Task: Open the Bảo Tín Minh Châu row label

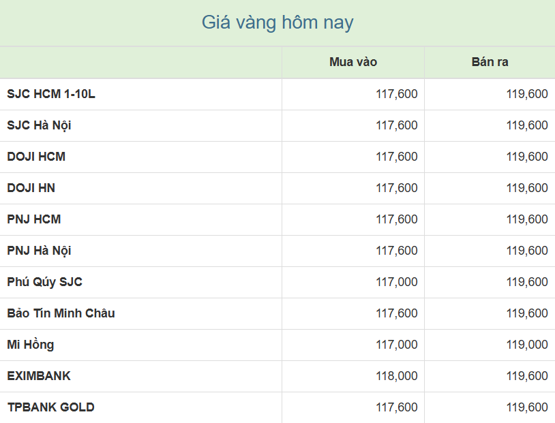Action: click(61, 313)
